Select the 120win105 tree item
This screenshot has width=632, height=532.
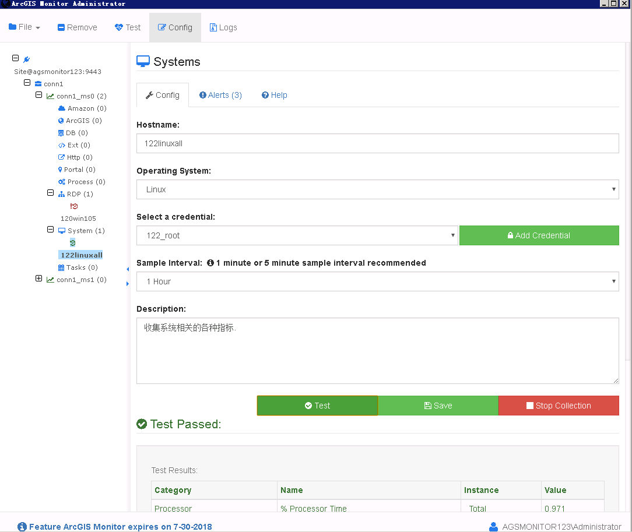[78, 219]
